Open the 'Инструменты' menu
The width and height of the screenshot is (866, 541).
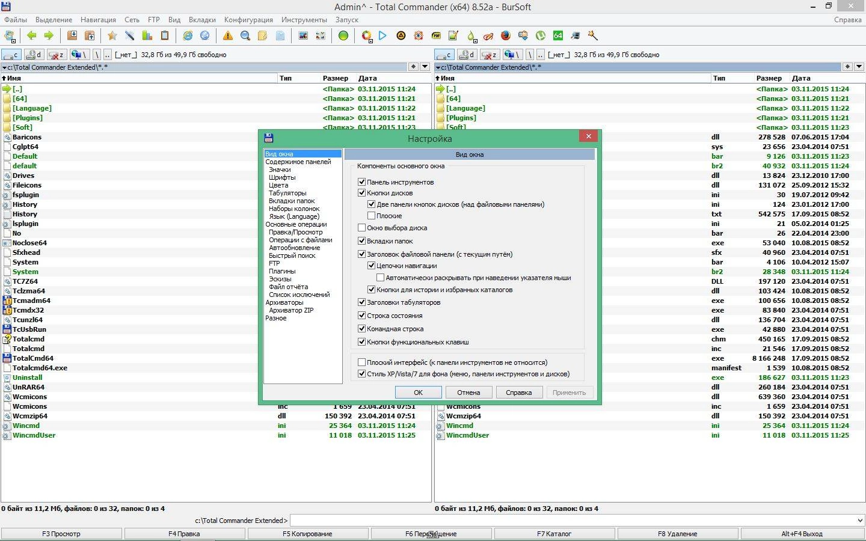304,20
